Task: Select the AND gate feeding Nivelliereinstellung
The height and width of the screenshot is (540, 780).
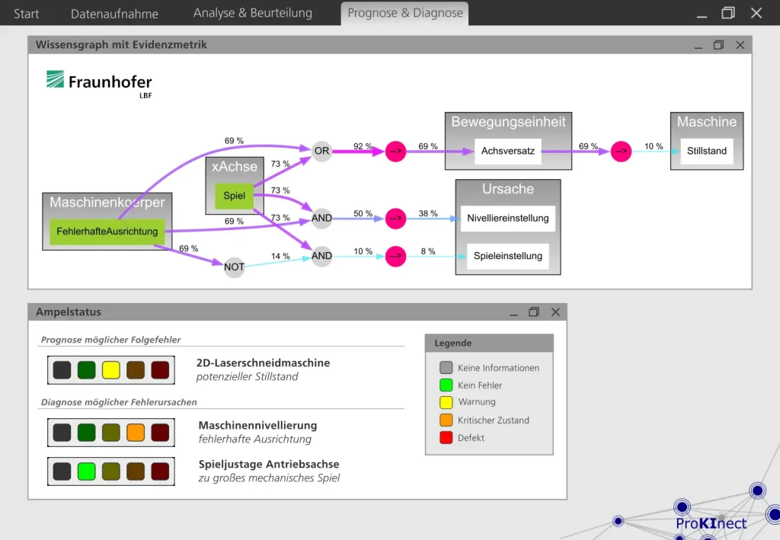Action: click(x=321, y=218)
